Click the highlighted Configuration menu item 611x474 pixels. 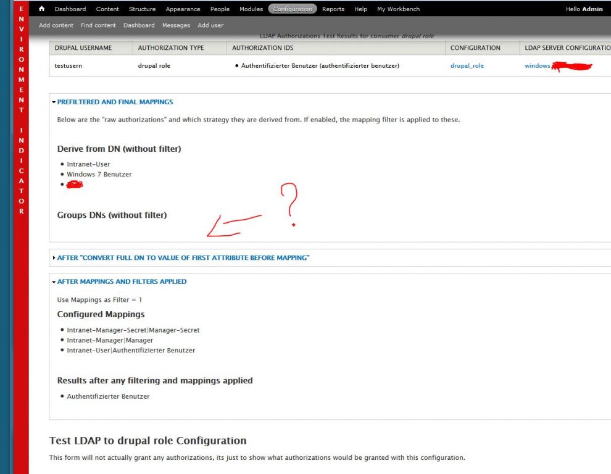(x=293, y=9)
